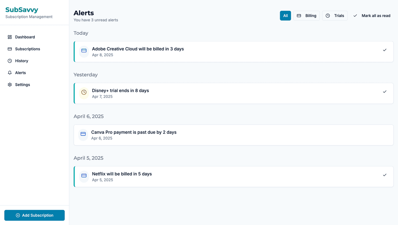Image resolution: width=398 pixels, height=225 pixels.
Task: Click the clock icon on Disney+ trial alert
Action: (x=84, y=92)
